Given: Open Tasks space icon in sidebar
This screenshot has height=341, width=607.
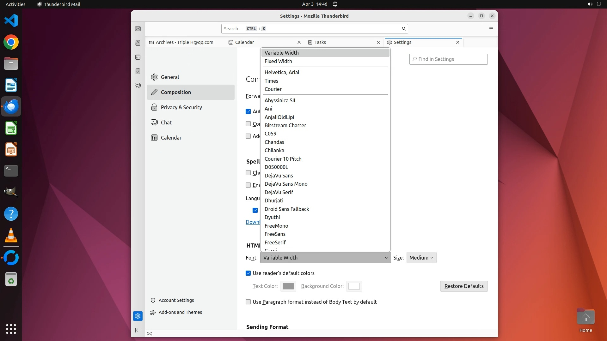Looking at the screenshot, I should 138,71.
